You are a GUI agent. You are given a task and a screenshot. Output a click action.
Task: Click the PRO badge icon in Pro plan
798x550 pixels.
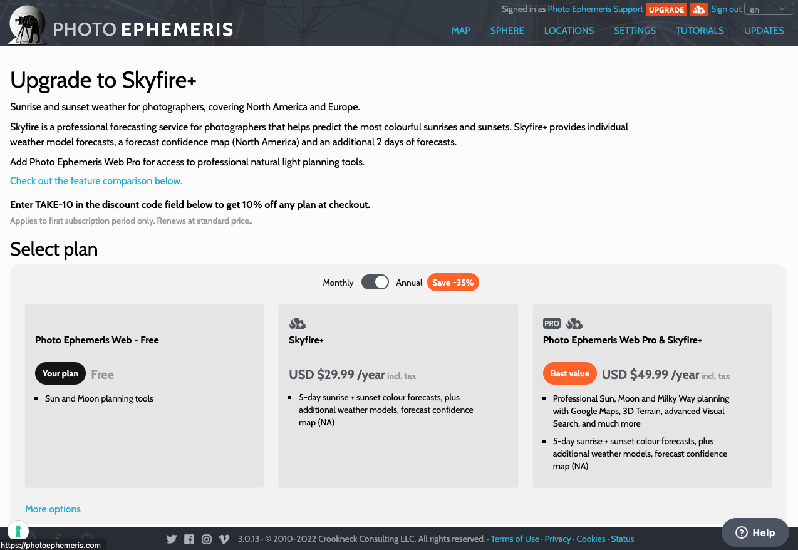coord(552,323)
